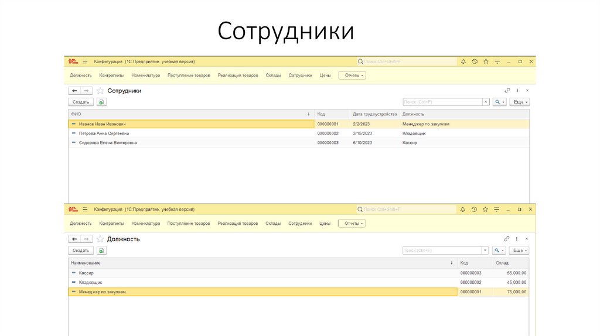Viewport: 600px width, 336px height.
Task: Click code 000000003 in Сотрудники list
Action: coord(328,143)
